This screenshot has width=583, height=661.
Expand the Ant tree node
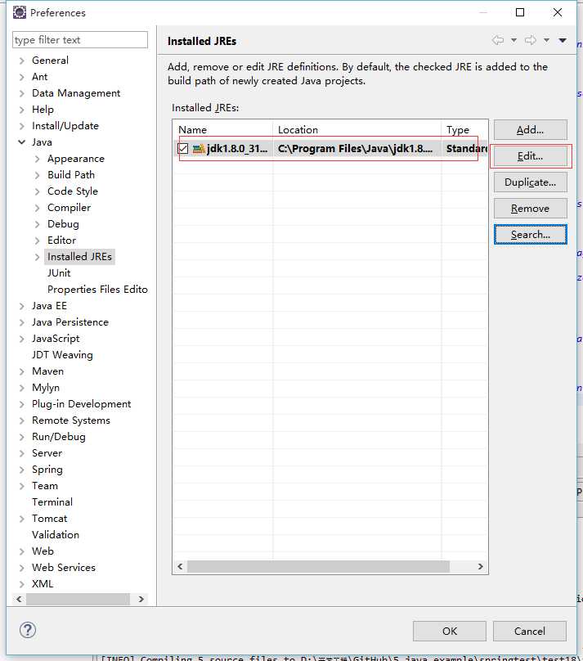[22, 77]
